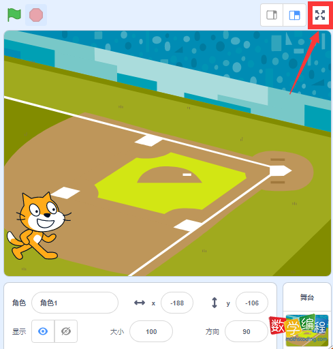Click home plate on baseball field
Screen dimensions: 333x349
(x=281, y=170)
